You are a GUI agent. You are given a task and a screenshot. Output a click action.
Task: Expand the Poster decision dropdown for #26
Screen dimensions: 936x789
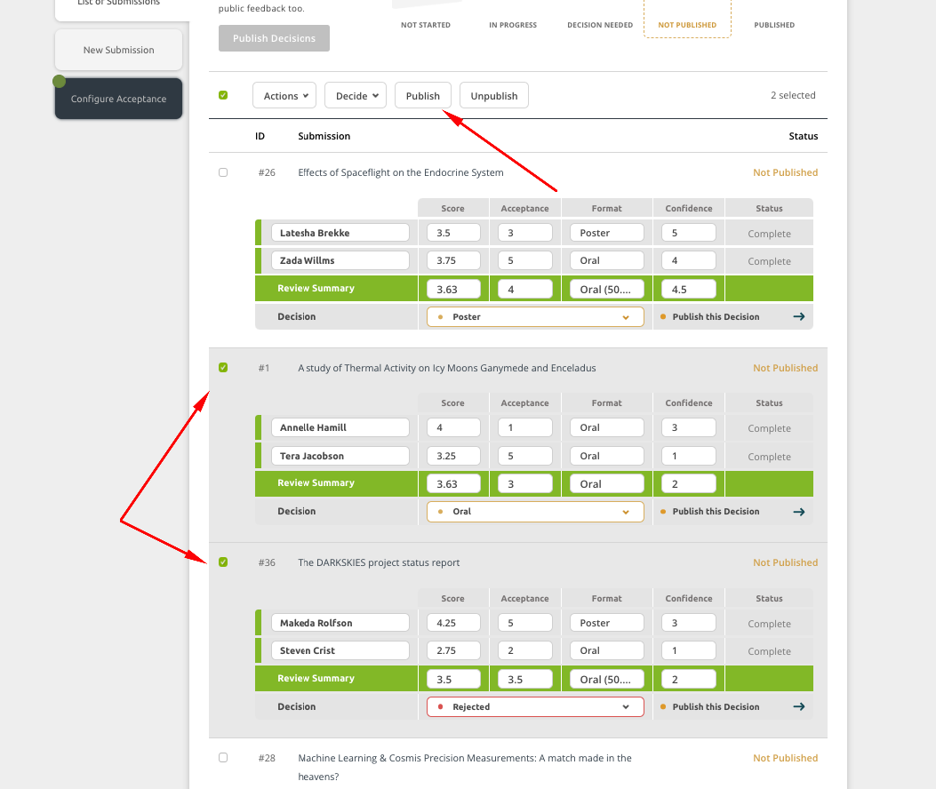tap(535, 317)
